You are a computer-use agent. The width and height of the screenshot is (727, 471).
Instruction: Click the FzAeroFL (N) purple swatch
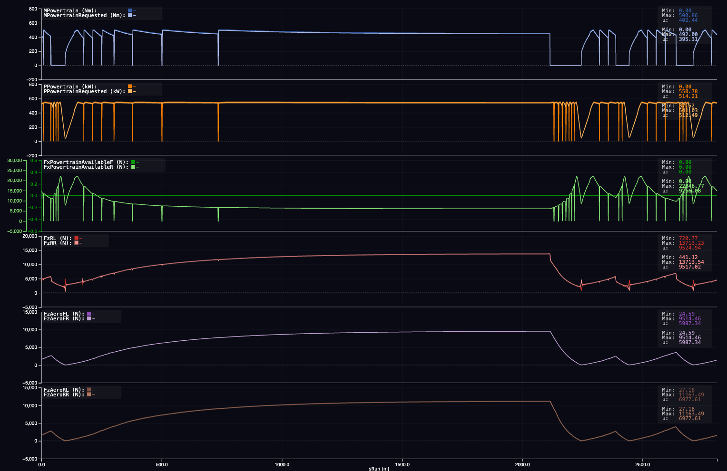click(x=89, y=314)
